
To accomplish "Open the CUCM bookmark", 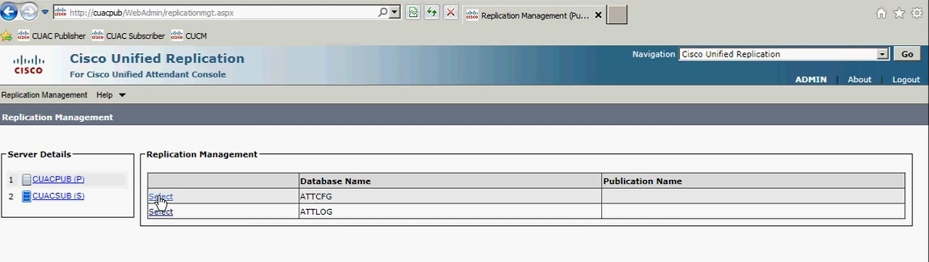I will click(189, 36).
